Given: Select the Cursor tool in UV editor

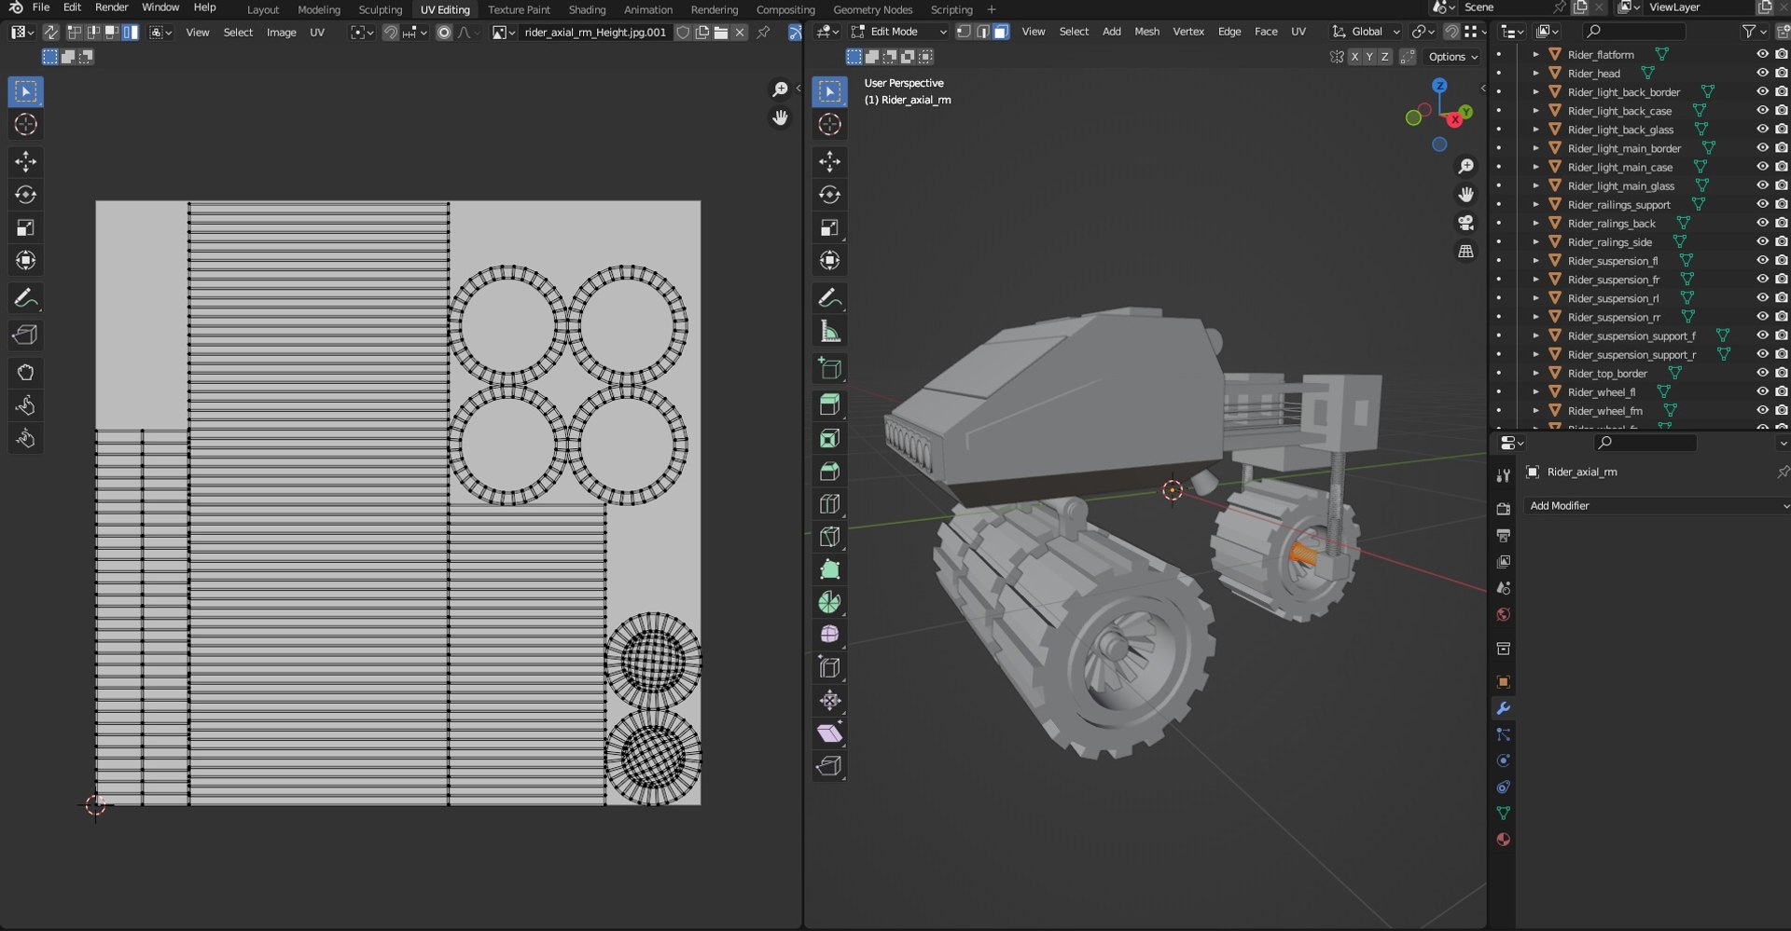Looking at the screenshot, I should pyautogui.click(x=26, y=125).
